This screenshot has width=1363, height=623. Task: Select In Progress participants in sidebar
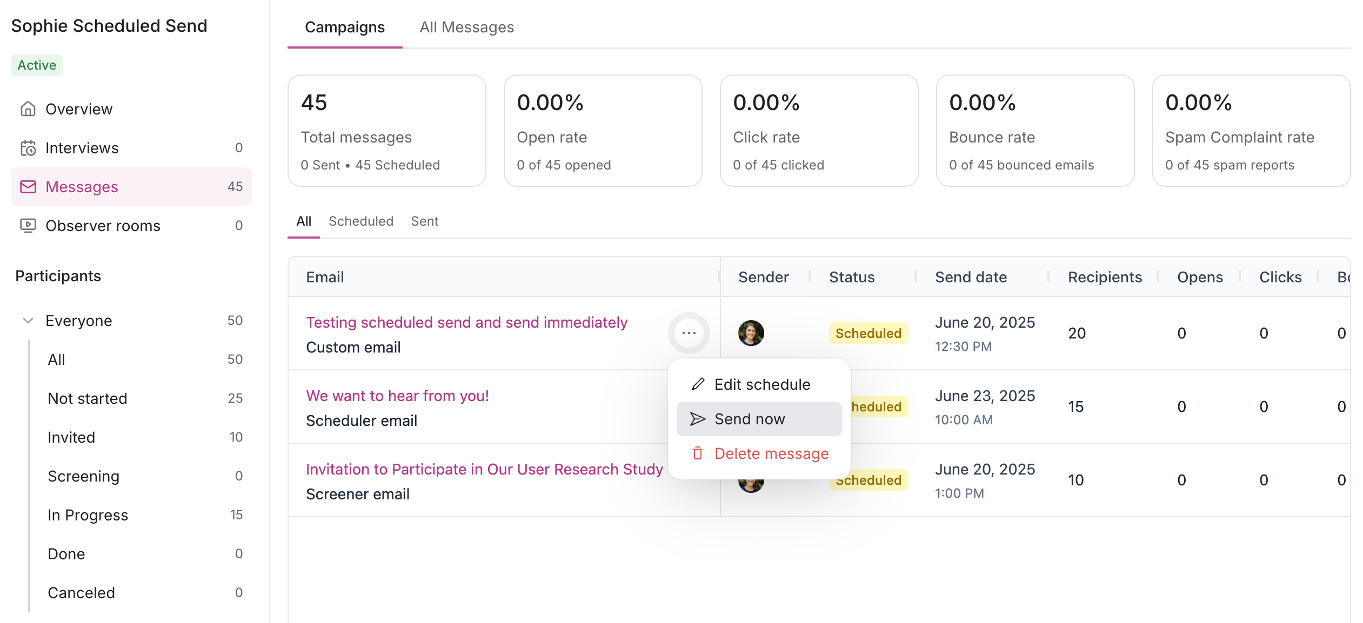tap(88, 515)
